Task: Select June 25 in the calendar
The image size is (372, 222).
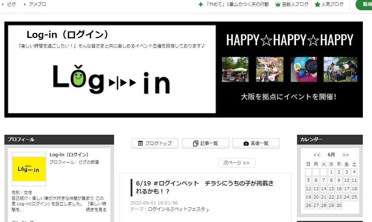Action: 354,197
